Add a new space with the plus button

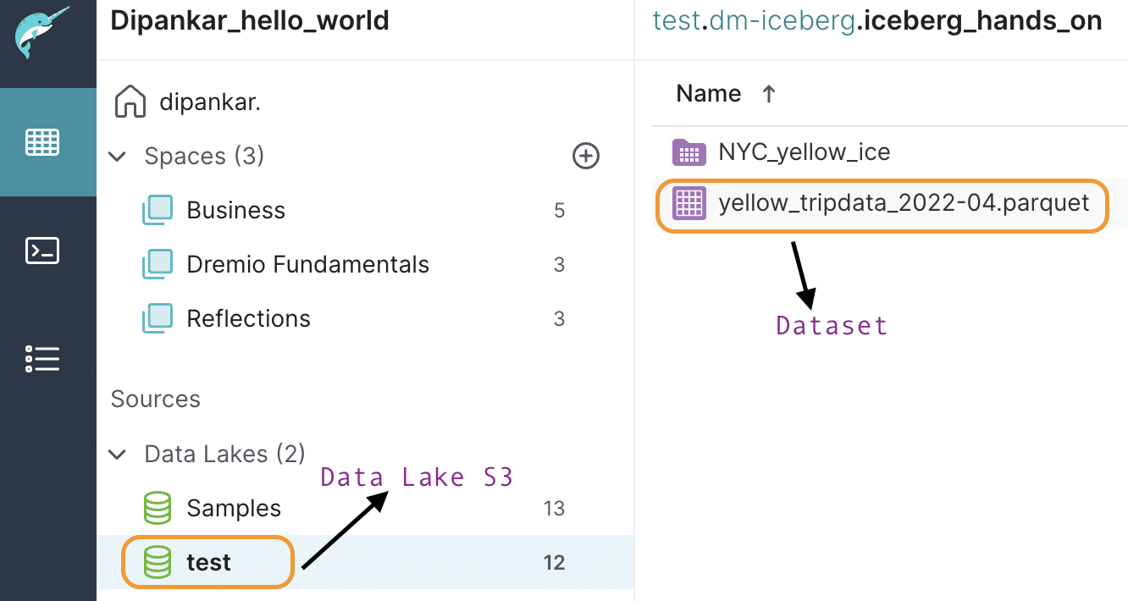pos(585,156)
